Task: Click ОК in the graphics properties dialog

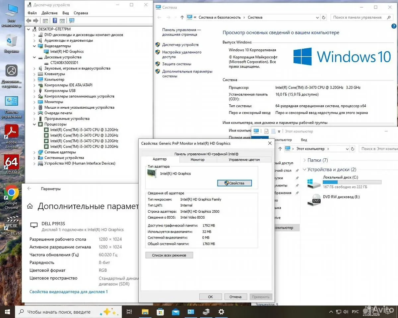Action: (210, 297)
